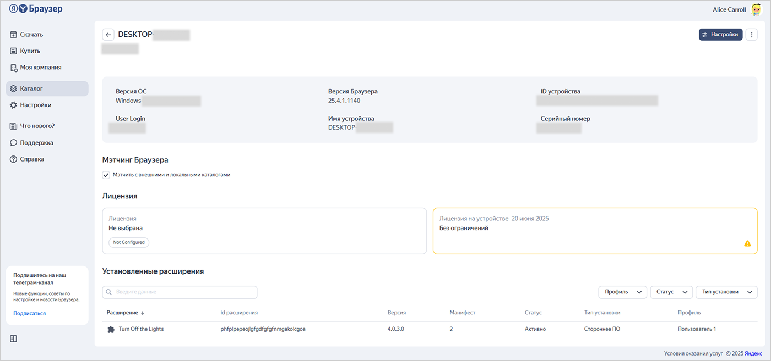Select Поддержка in the sidebar

(36, 143)
